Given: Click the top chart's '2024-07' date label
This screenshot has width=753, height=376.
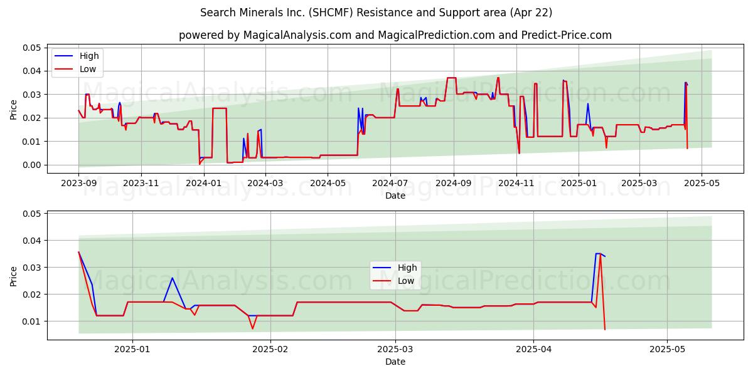Looking at the screenshot, I should 390,183.
